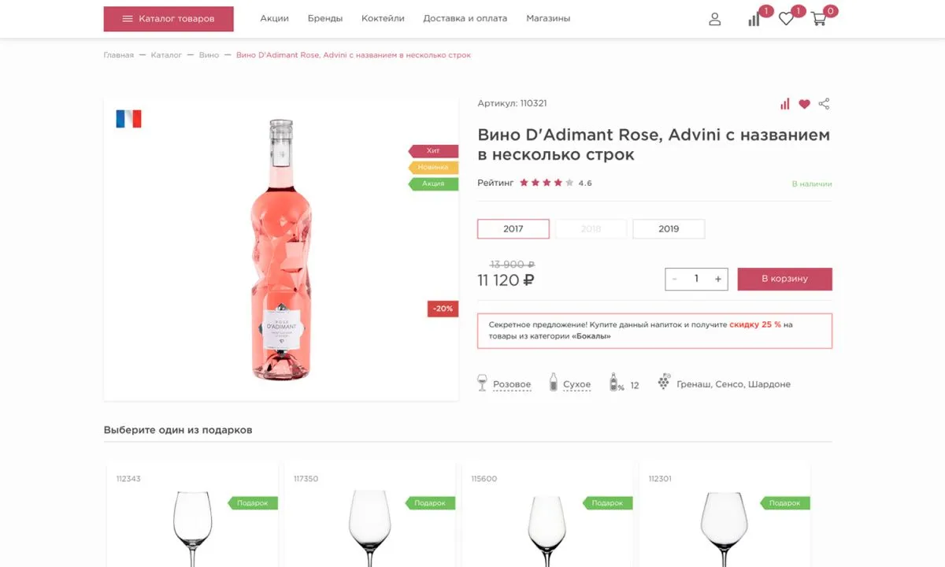Select the 2017 vintage year
The width and height of the screenshot is (945, 567).
tap(513, 228)
